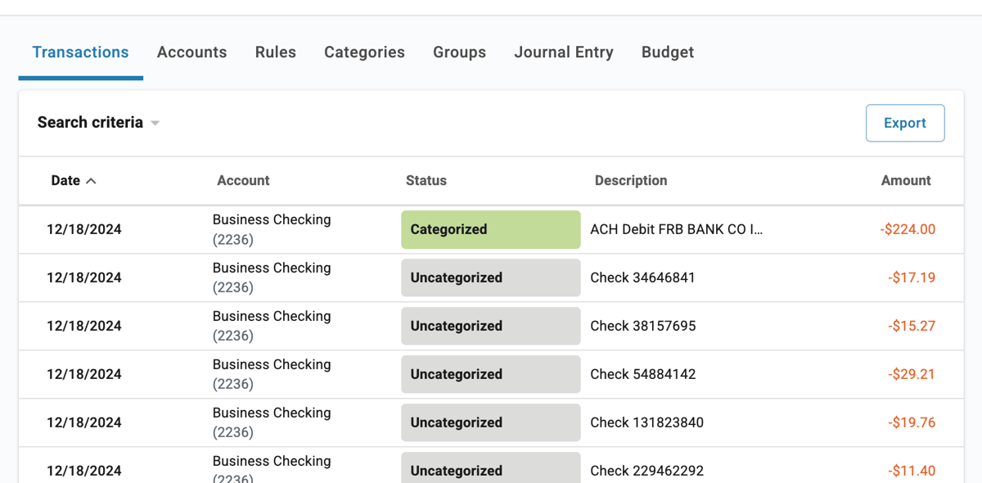Sort by the Status column header

click(426, 181)
